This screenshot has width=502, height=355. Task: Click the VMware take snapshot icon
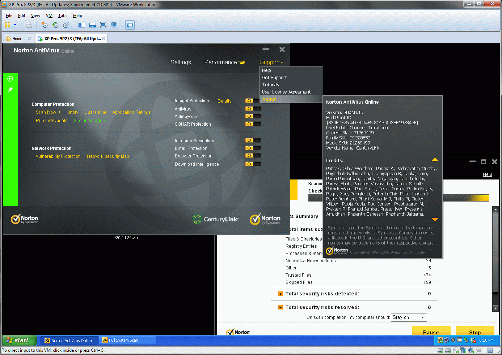[45, 25]
